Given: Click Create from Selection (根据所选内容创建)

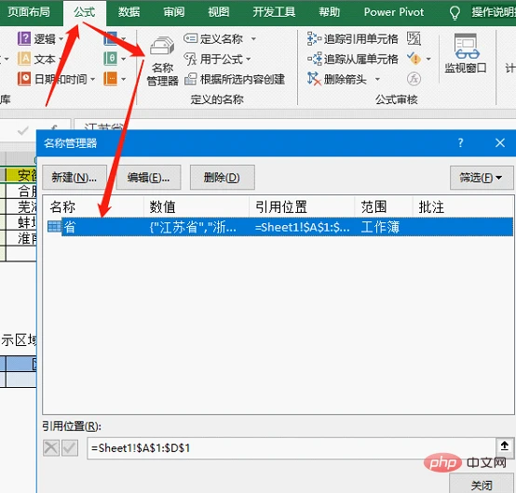Looking at the screenshot, I should pyautogui.click(x=235, y=79).
